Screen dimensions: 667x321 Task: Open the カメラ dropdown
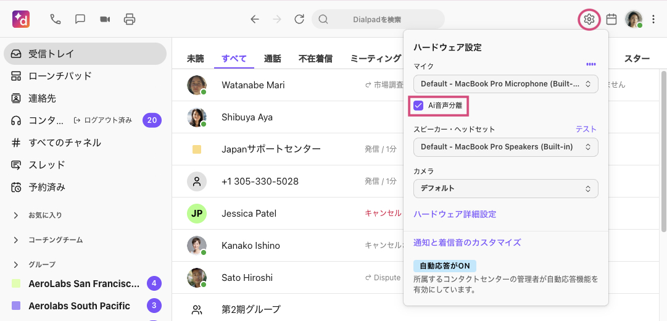click(505, 188)
